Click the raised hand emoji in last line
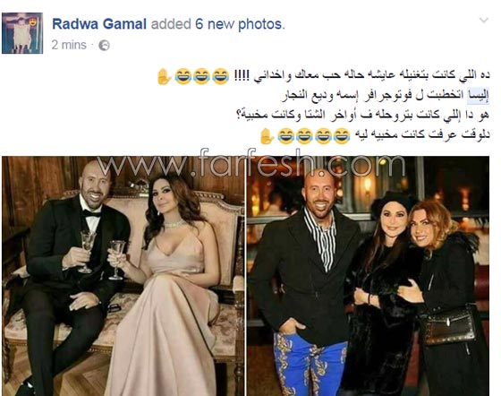Viewport: 501px width, 396px height. (267, 136)
